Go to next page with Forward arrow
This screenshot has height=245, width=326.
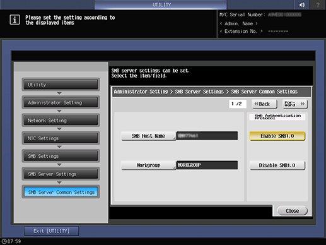pyautogui.click(x=295, y=104)
